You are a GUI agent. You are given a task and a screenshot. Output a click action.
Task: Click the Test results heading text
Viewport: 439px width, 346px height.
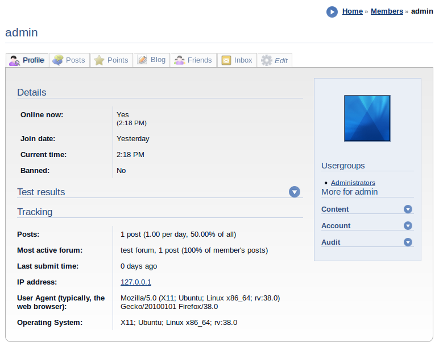point(41,192)
